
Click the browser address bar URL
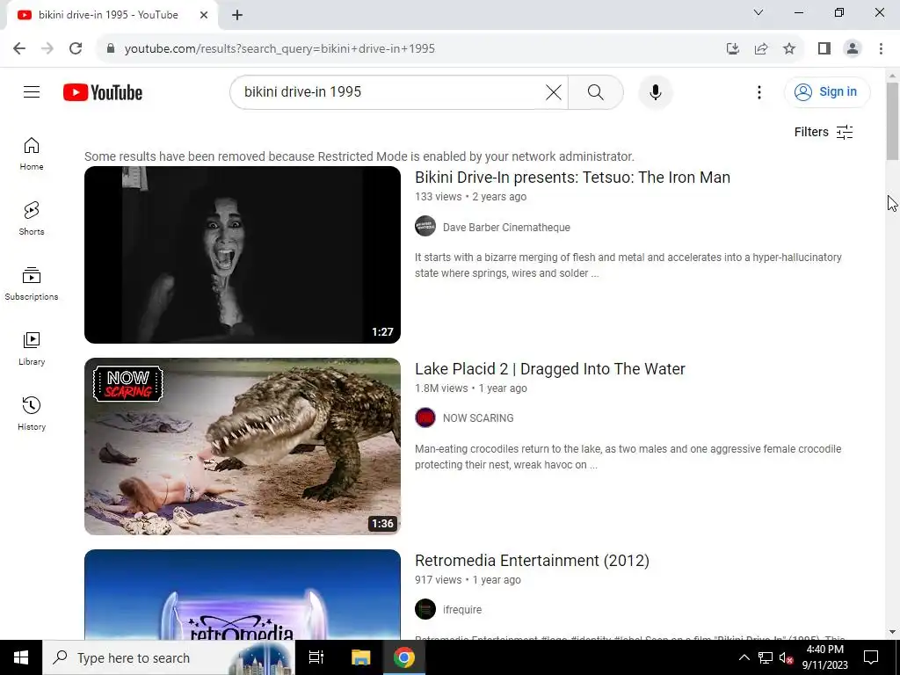tap(279, 48)
